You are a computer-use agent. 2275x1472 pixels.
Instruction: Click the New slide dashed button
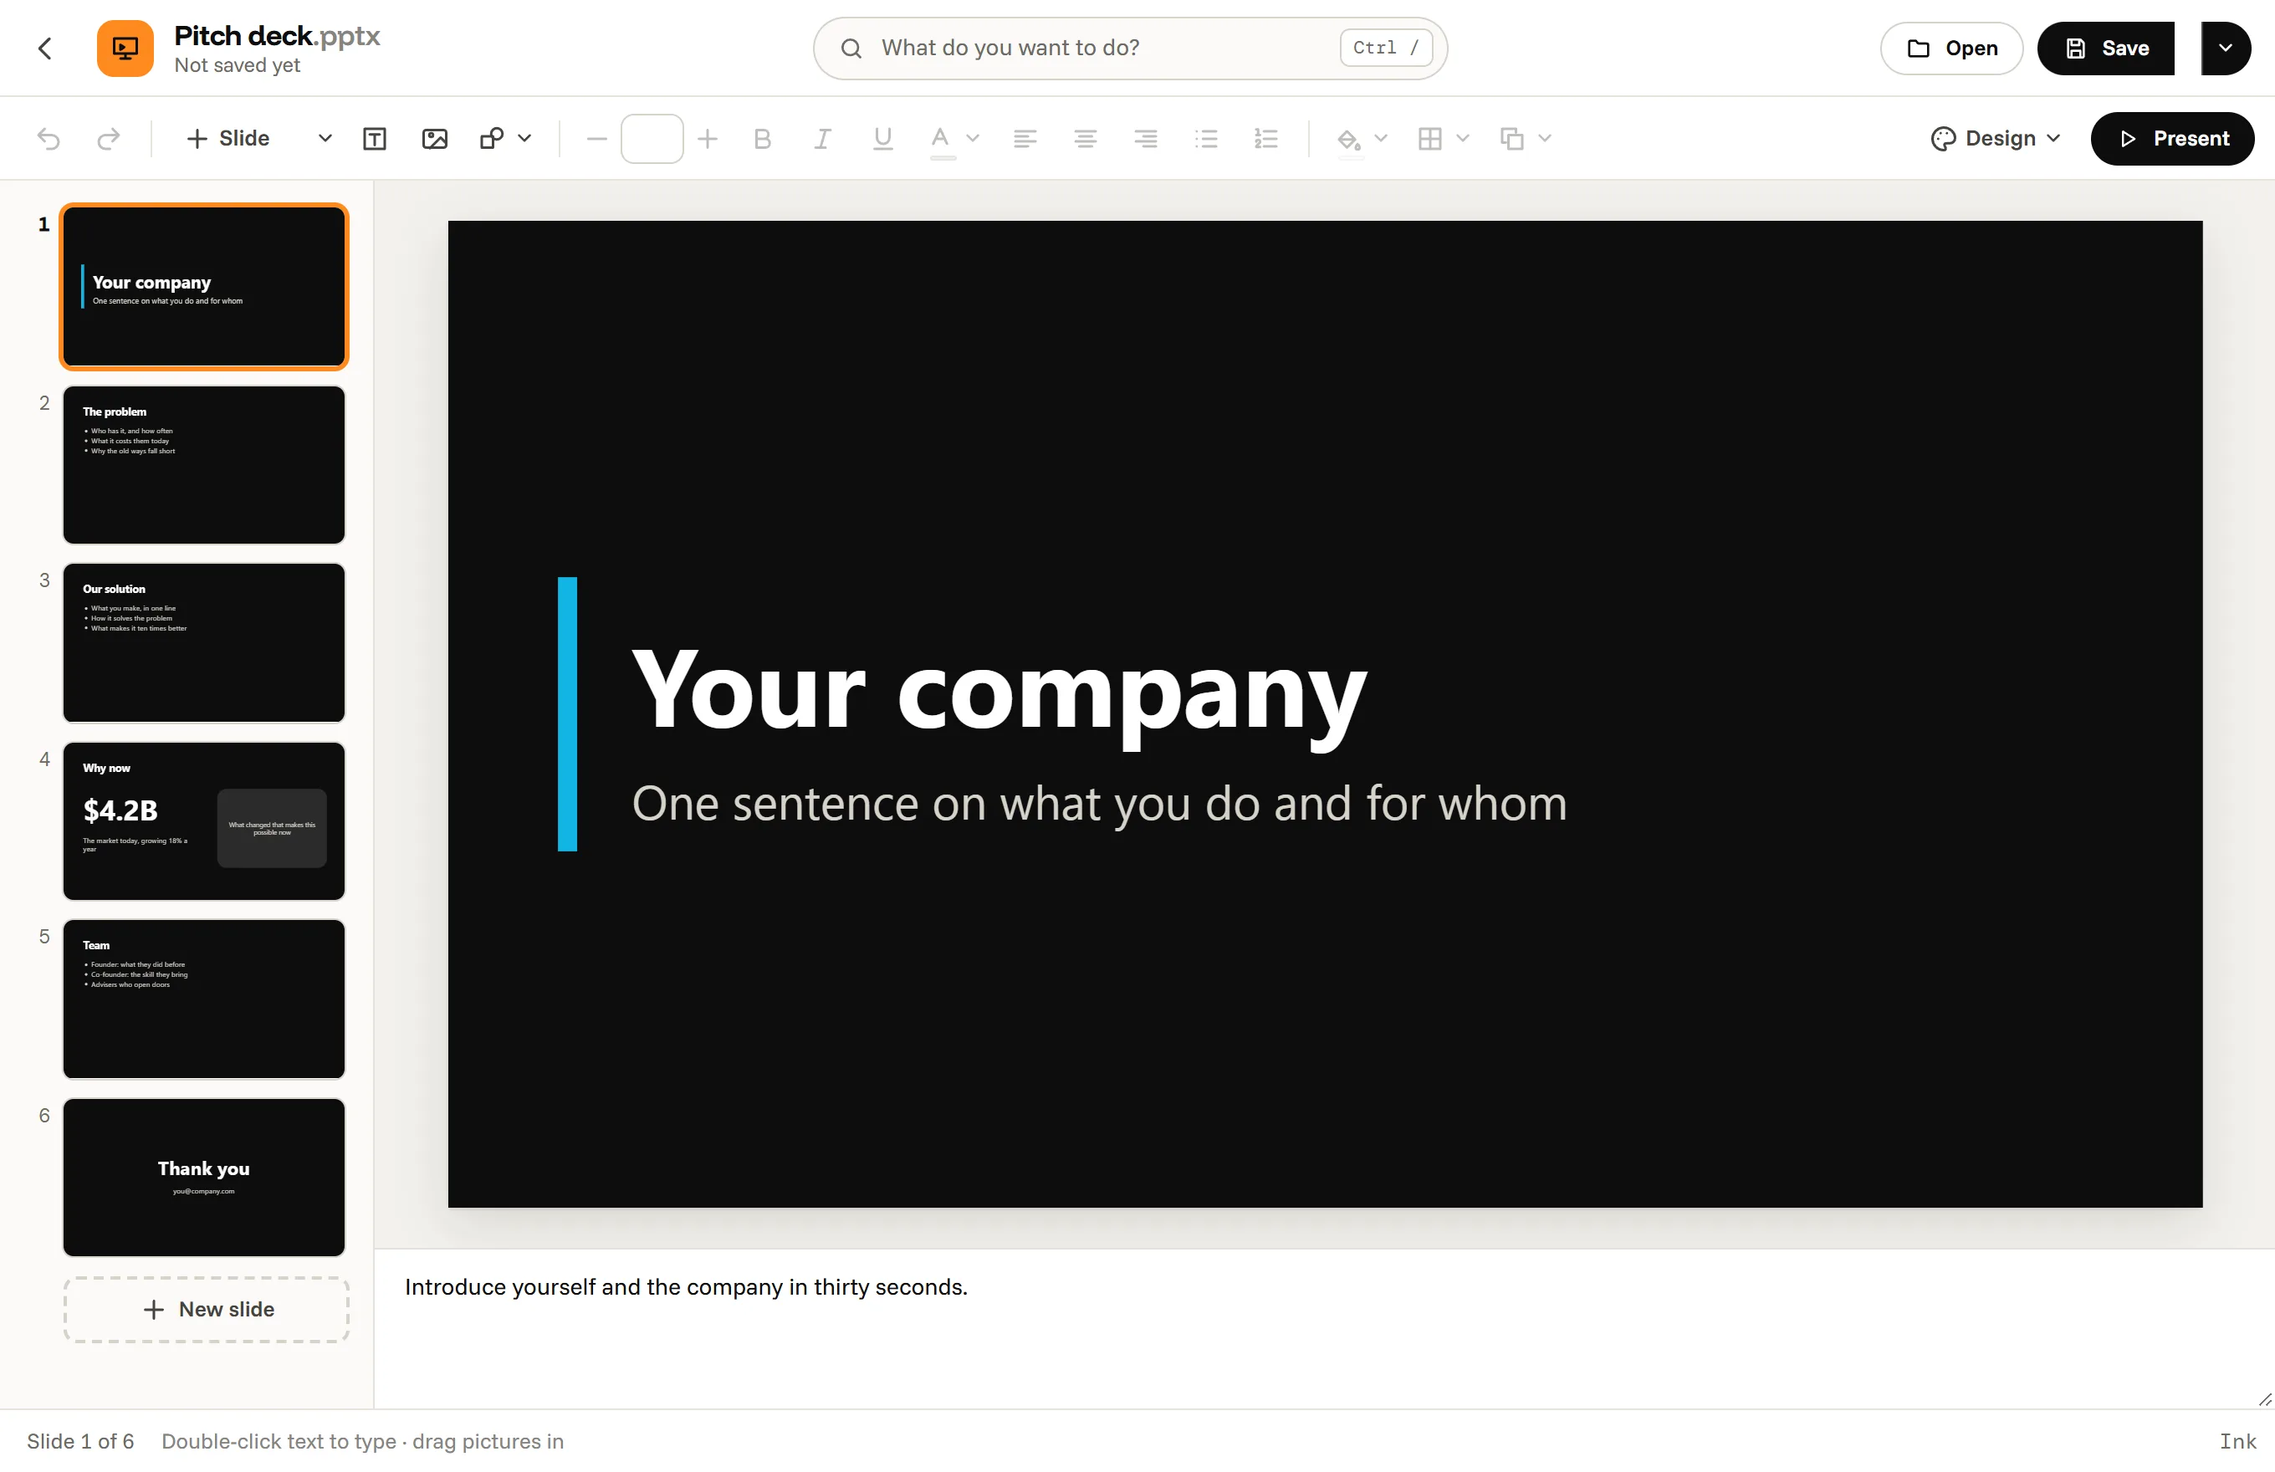207,1310
